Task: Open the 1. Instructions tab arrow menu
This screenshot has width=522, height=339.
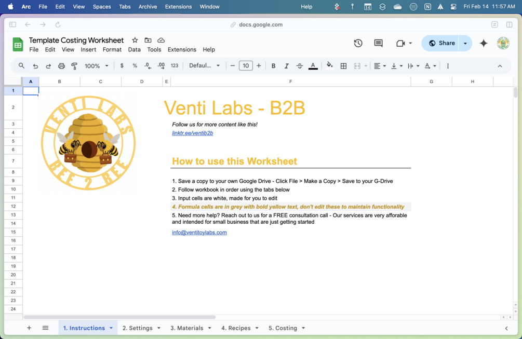Action: click(x=111, y=328)
